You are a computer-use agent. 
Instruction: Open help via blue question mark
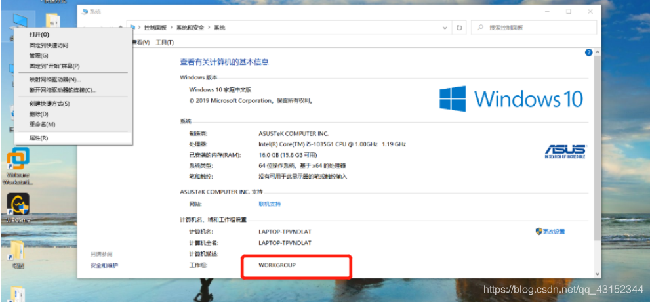(x=588, y=53)
